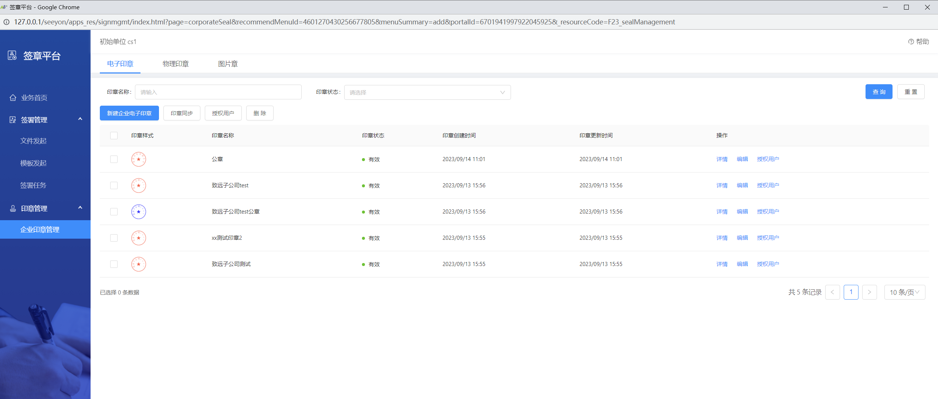
Task: Select the checkbox for xx测试印章2 row
Action: pyautogui.click(x=114, y=238)
